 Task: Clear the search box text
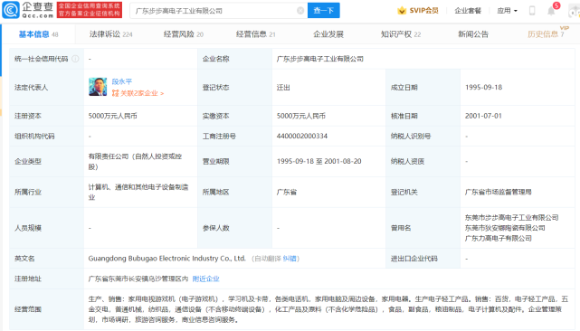(x=300, y=11)
